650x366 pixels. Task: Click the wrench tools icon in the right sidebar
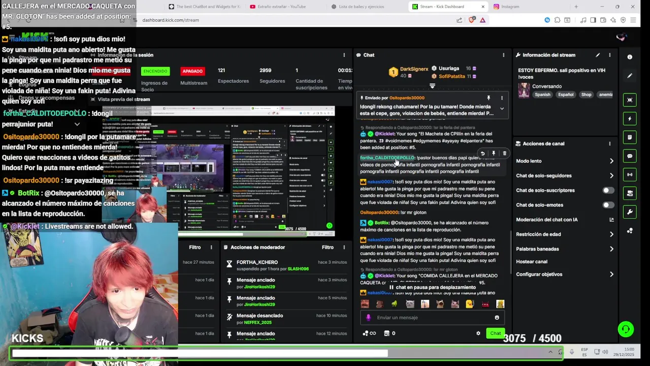[x=630, y=212]
